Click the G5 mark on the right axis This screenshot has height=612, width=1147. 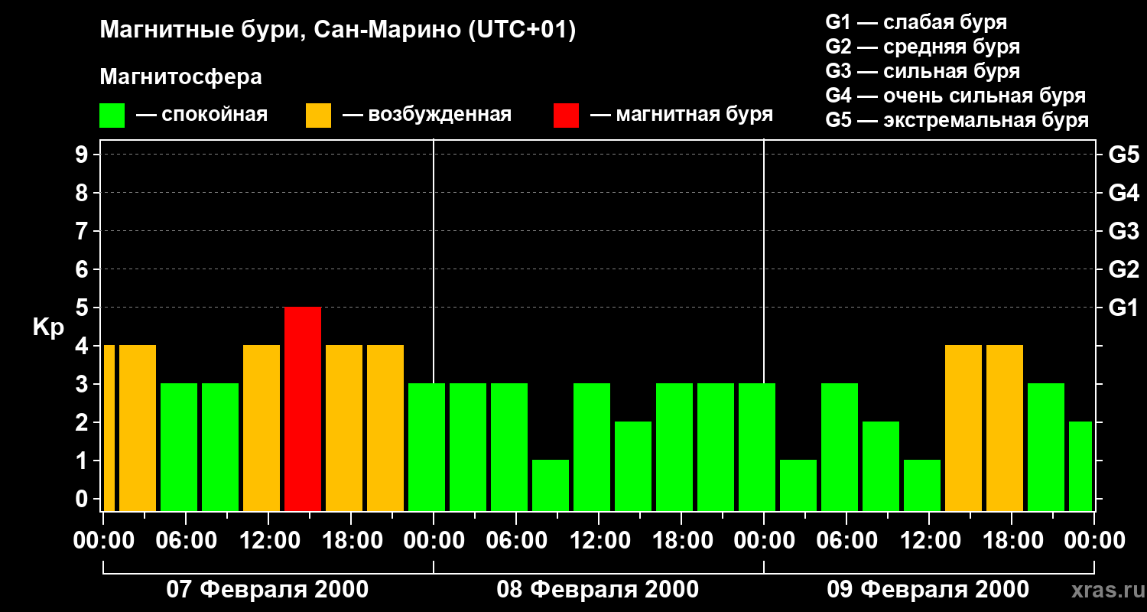click(x=1123, y=155)
